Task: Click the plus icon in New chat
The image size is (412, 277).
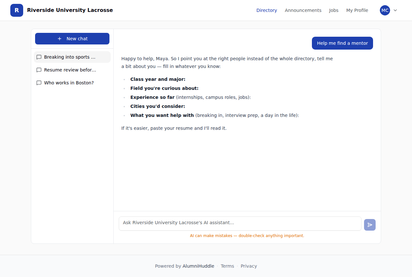Action: 60,39
